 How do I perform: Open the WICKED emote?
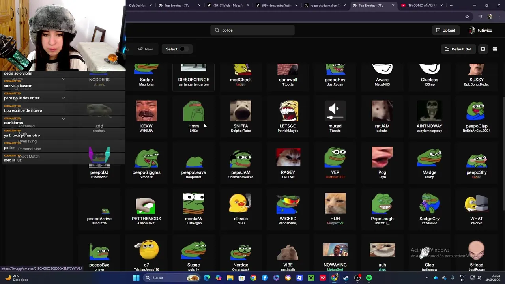click(288, 209)
